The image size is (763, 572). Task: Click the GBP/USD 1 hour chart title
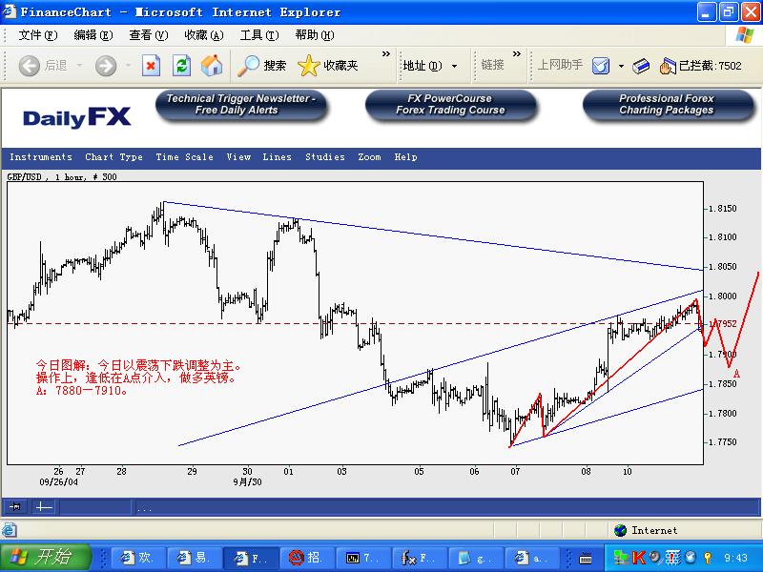point(62,177)
